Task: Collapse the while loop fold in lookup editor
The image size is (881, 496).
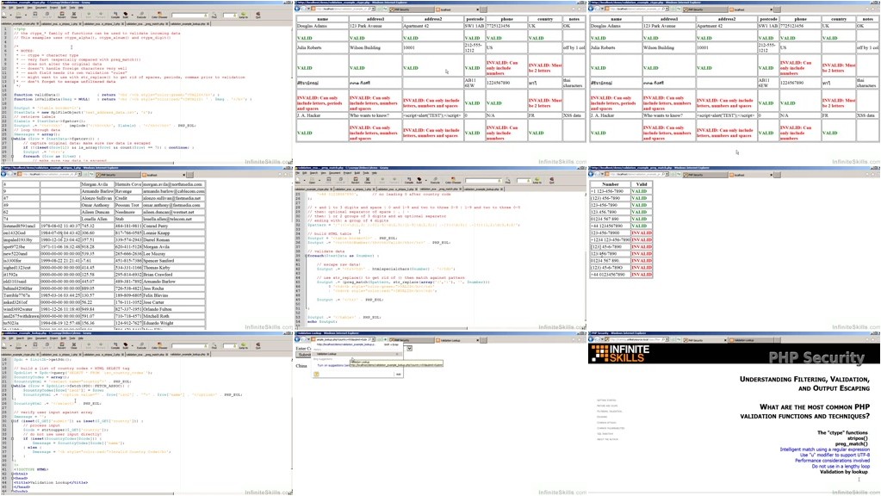Action: (x=12, y=386)
